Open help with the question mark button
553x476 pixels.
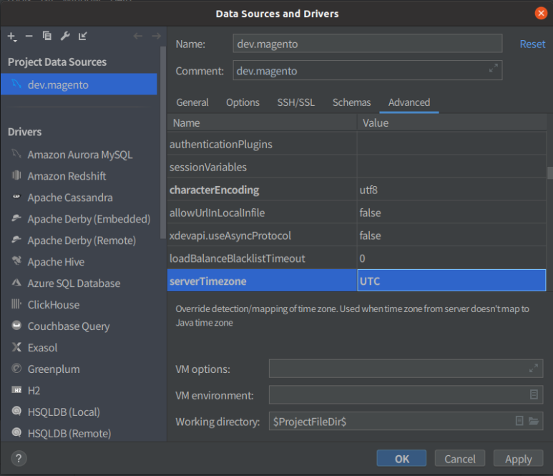tap(19, 458)
